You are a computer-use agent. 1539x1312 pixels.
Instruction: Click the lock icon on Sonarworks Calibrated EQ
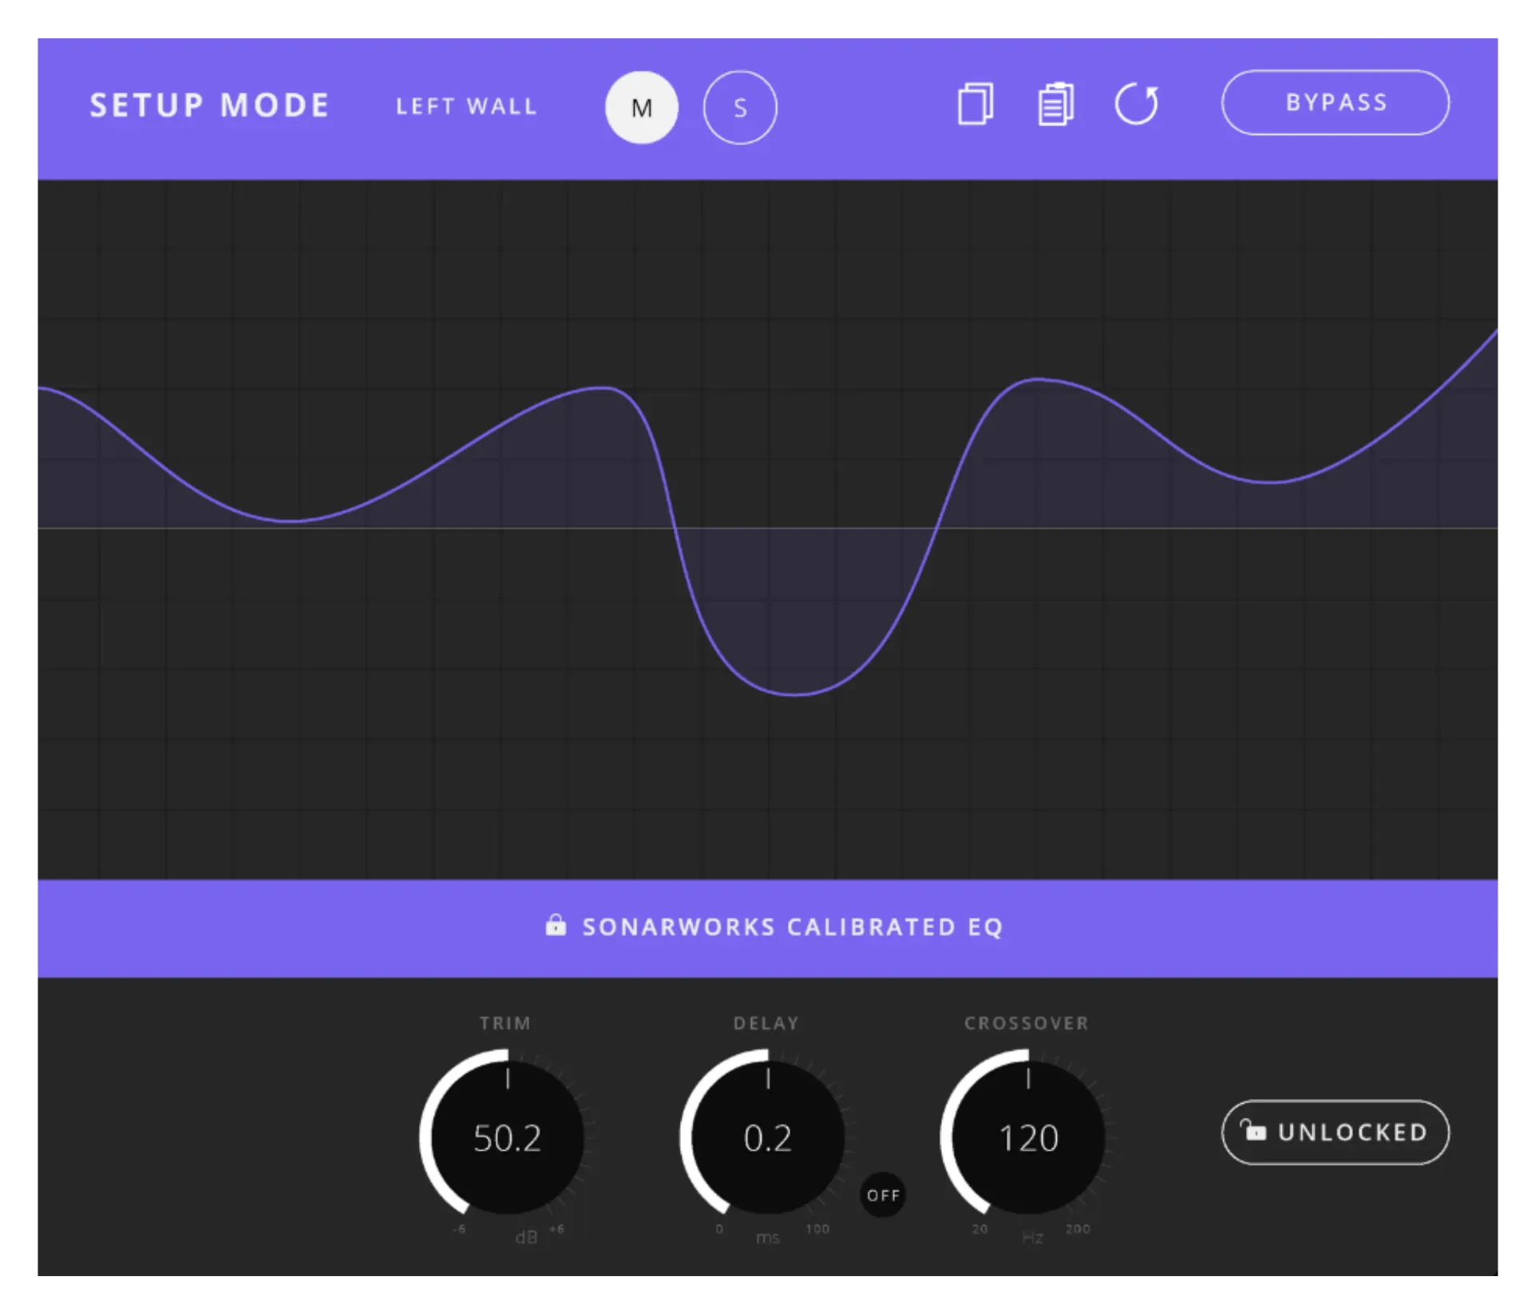pyautogui.click(x=556, y=927)
